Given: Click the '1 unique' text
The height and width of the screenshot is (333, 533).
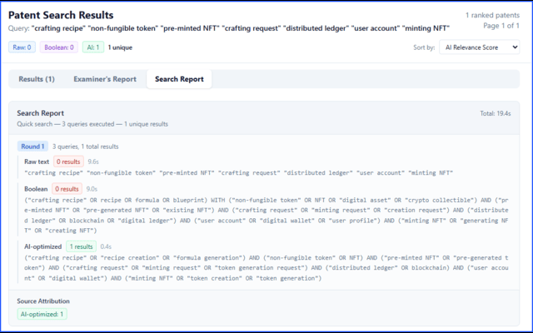Looking at the screenshot, I should click(120, 47).
